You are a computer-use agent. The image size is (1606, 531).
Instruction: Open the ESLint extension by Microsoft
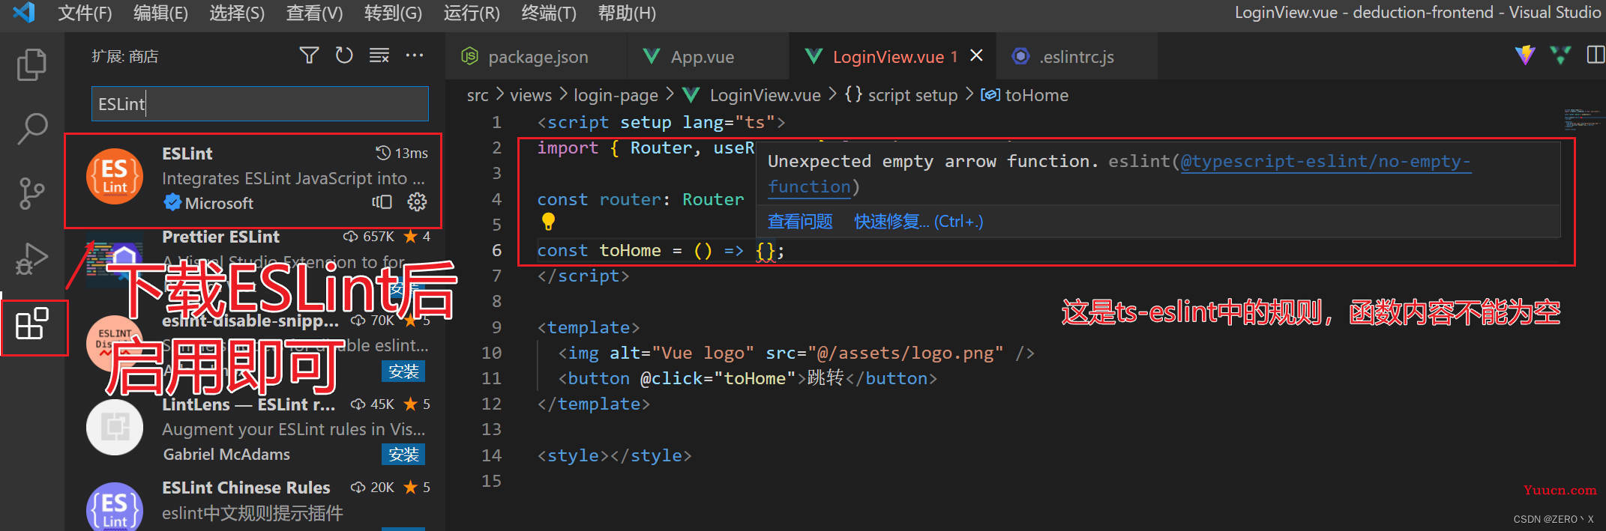pyautogui.click(x=253, y=180)
